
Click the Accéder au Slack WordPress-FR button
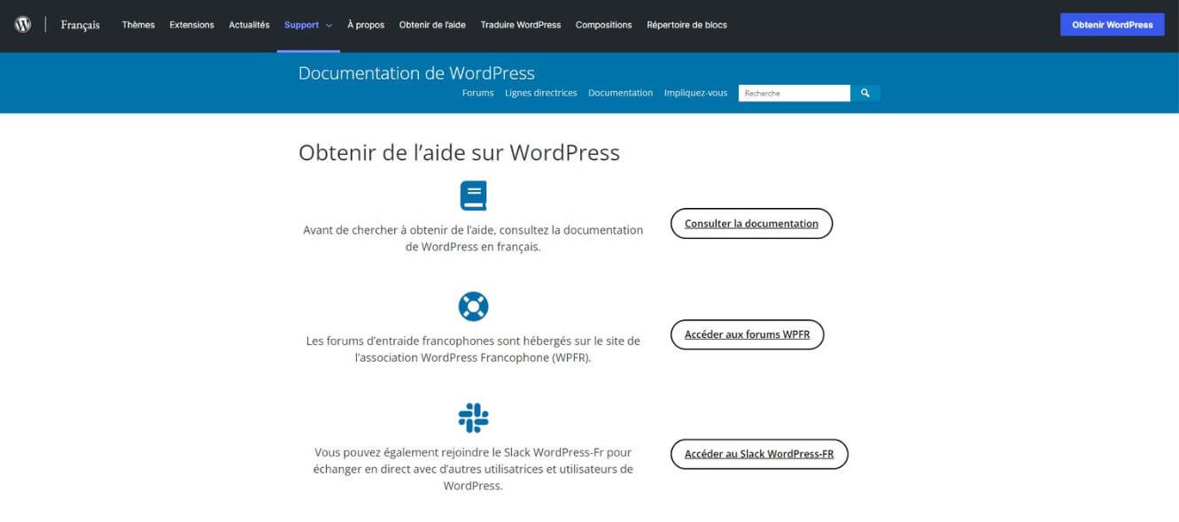tap(759, 454)
